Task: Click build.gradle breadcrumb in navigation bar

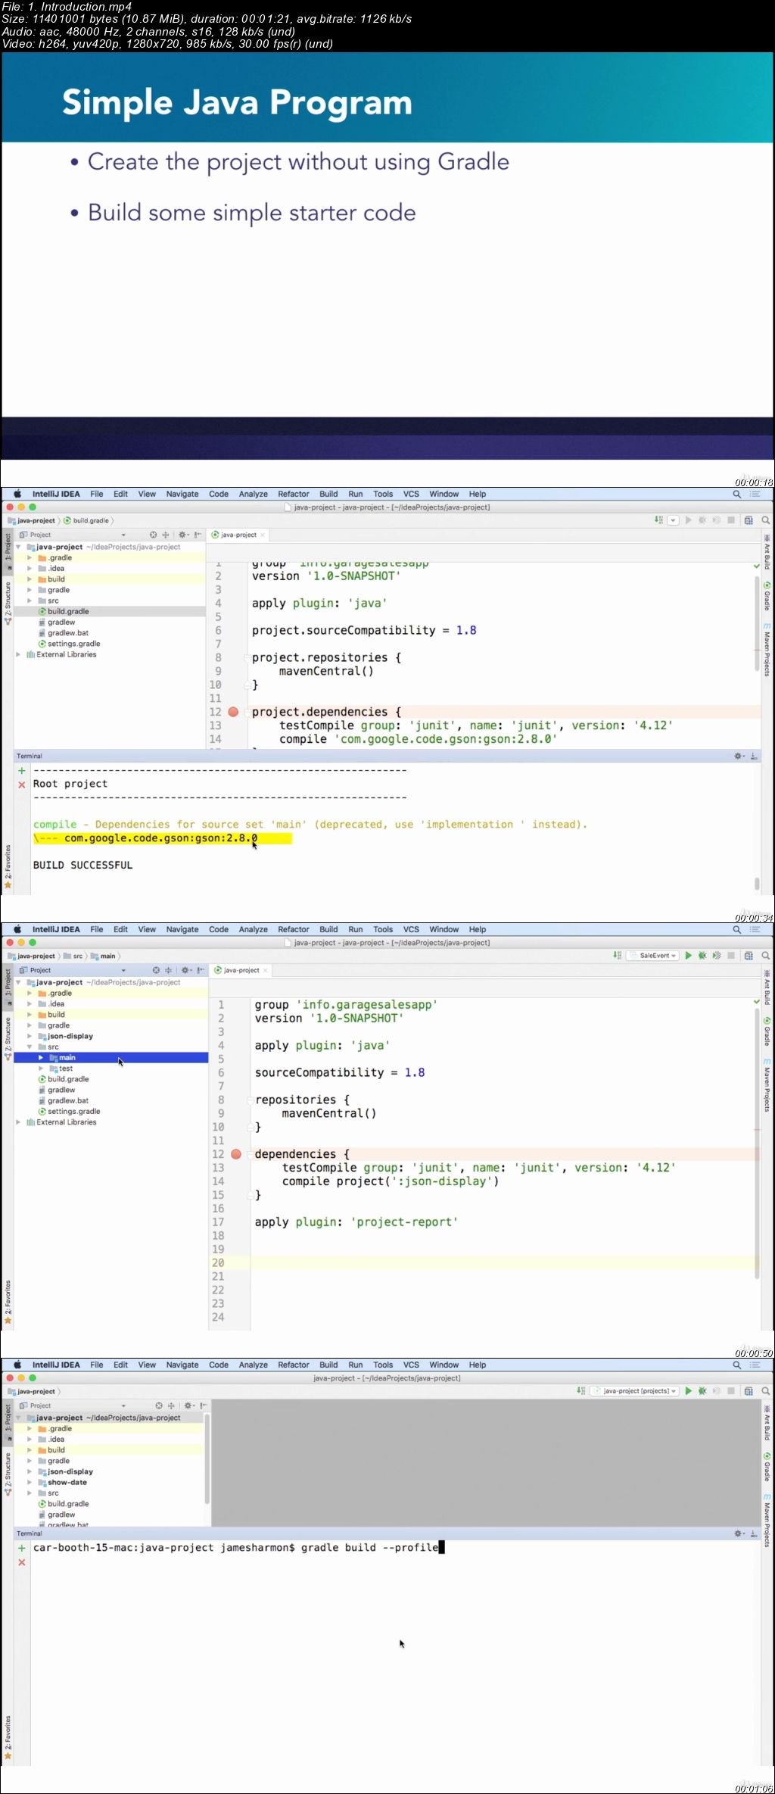Action: [87, 520]
